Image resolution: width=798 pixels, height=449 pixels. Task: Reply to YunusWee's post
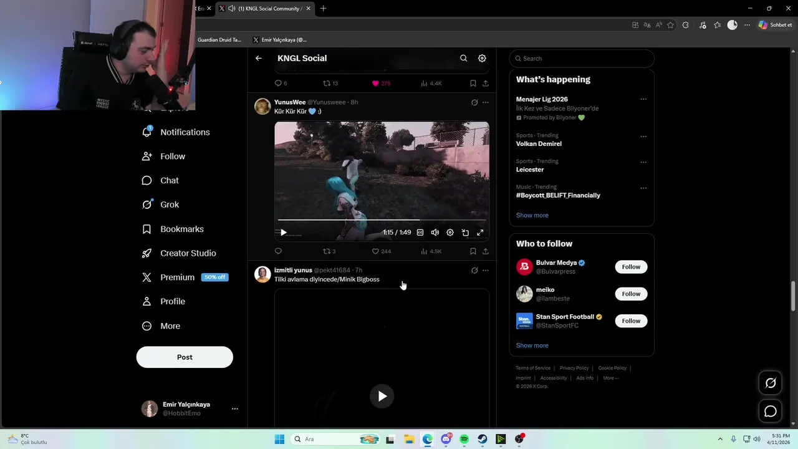pos(278,251)
